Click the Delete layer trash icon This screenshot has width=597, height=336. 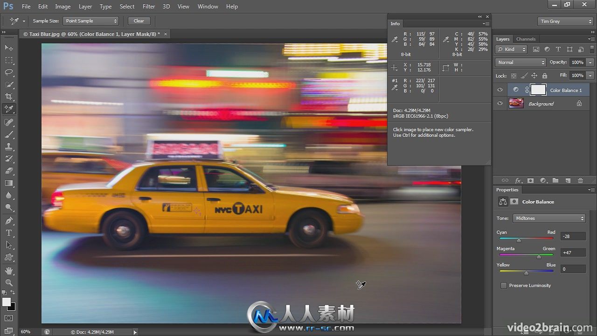[580, 181]
